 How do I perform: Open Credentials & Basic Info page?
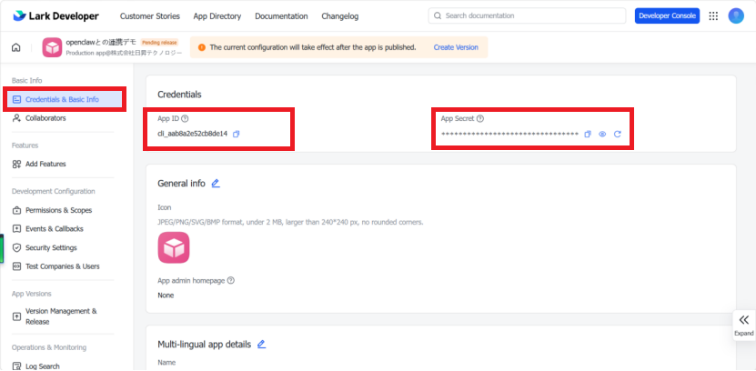[64, 99]
